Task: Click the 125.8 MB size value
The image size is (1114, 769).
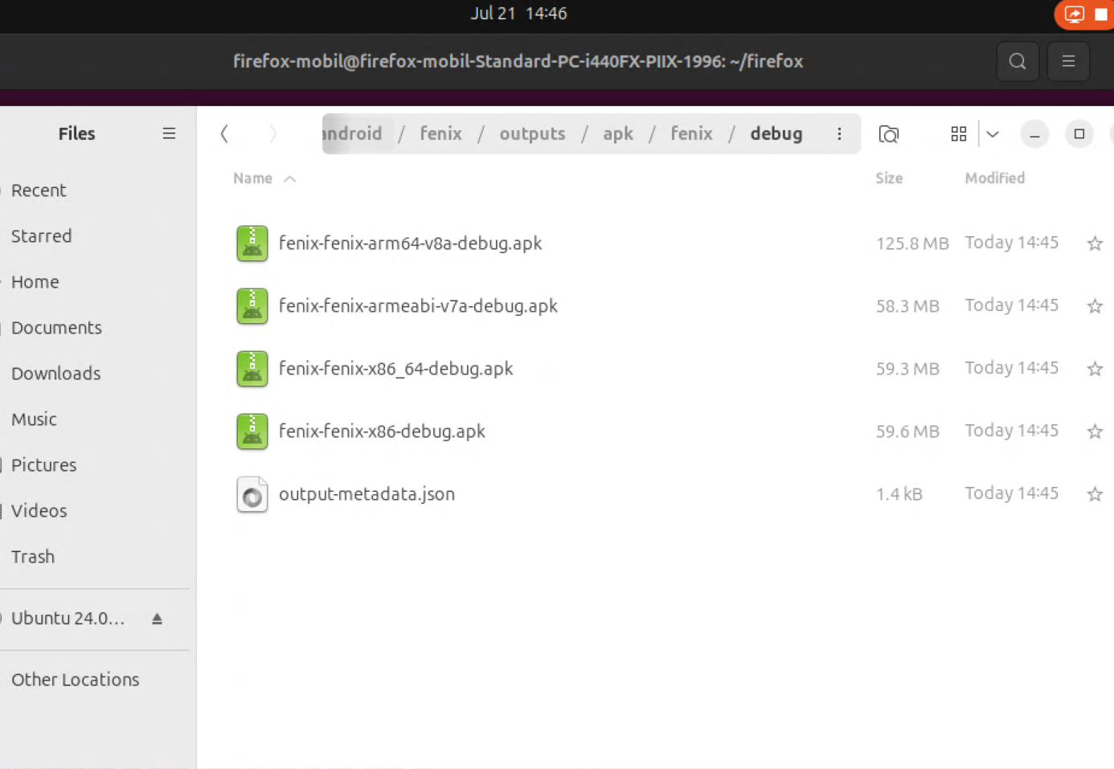Action: pos(912,243)
